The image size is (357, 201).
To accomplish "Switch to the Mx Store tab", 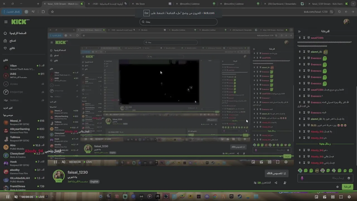I will pyautogui.click(x=153, y=4).
